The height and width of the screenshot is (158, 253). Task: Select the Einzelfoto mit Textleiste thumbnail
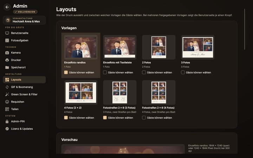120,47
